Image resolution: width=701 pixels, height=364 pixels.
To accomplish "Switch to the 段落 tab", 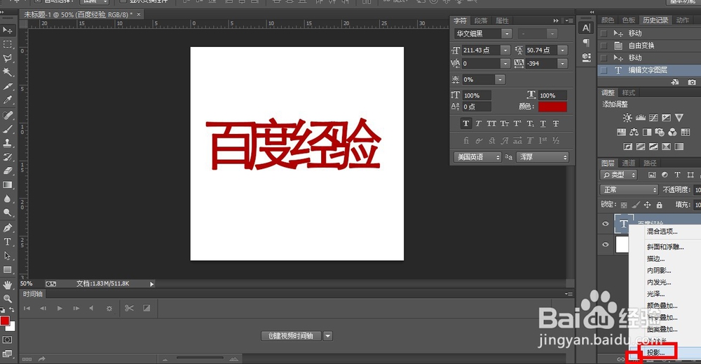I will (481, 20).
